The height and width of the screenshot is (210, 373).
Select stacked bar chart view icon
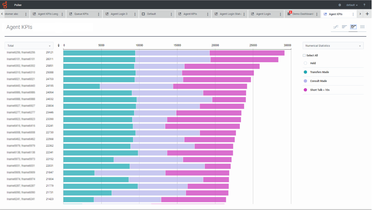[353, 27]
